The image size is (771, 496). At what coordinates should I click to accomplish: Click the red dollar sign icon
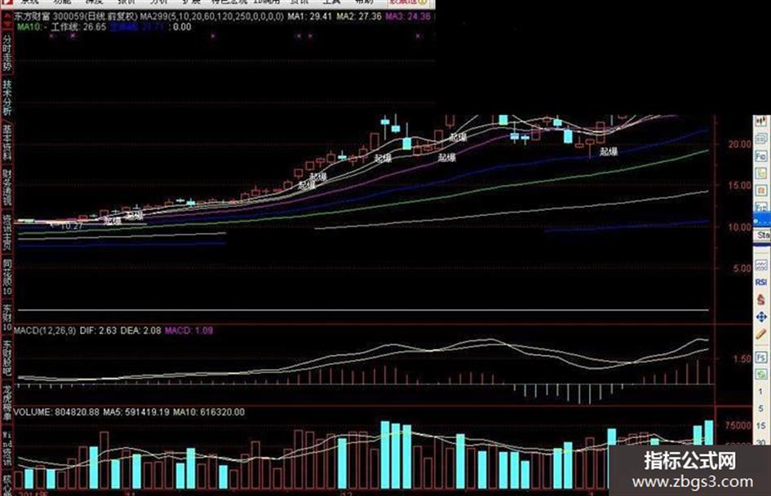[761, 300]
